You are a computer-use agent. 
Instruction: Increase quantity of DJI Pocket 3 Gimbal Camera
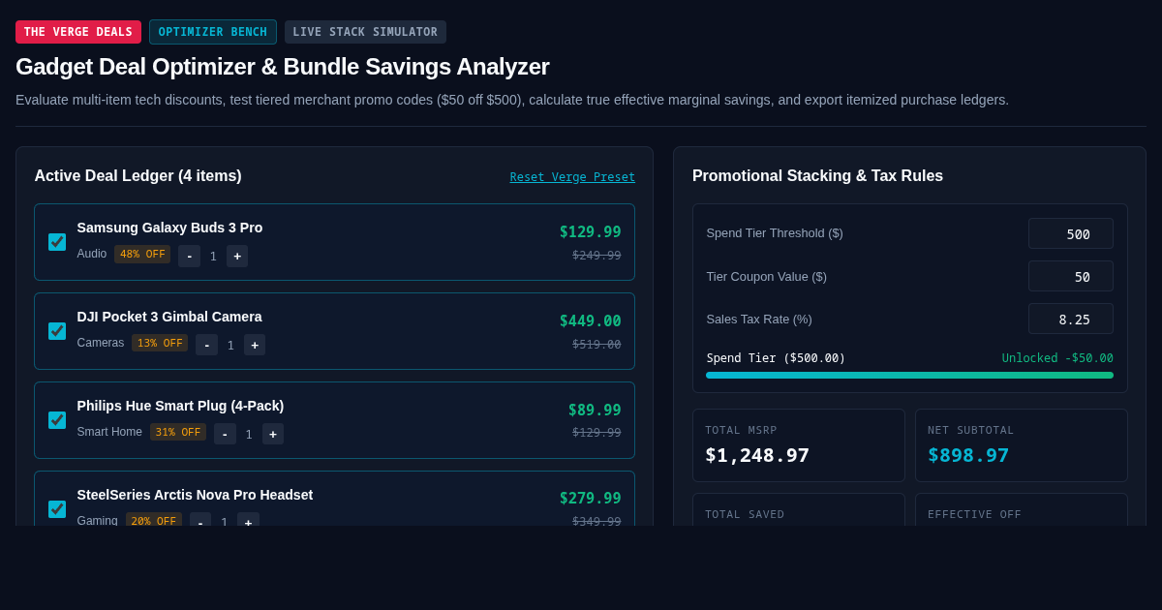255,345
